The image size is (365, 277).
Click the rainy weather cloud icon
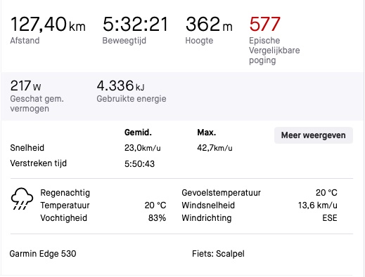(x=22, y=198)
